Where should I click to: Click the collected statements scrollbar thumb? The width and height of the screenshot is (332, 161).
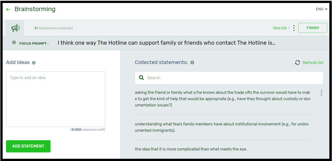point(321,93)
